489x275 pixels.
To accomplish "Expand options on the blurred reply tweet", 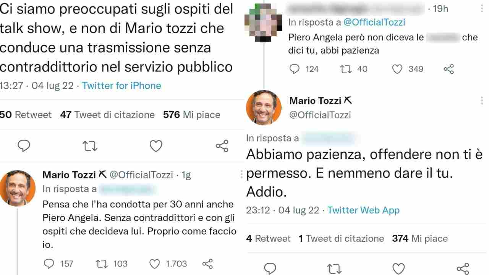I will 481,7.
